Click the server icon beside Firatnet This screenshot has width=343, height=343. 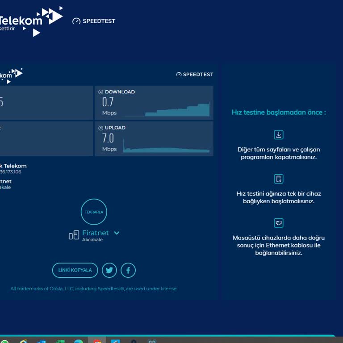pos(74,235)
